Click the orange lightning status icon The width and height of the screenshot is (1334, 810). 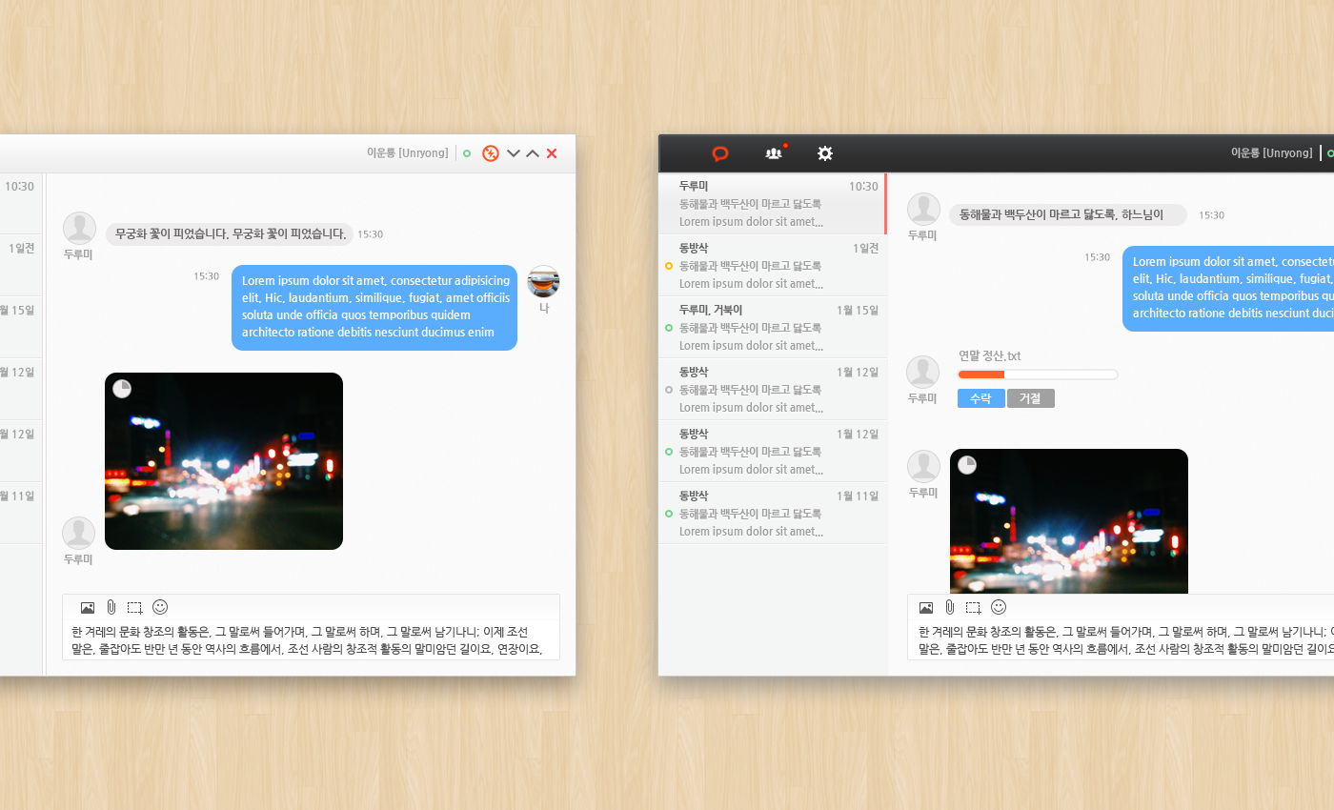tap(491, 153)
